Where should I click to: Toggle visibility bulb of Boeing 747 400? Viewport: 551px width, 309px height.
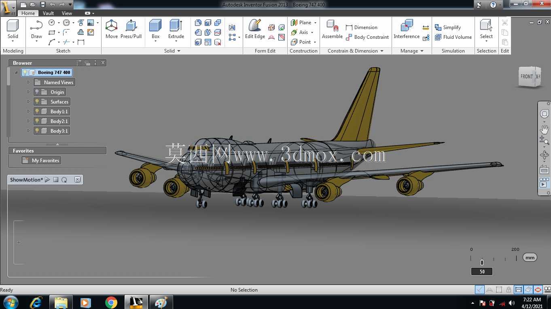click(x=25, y=72)
